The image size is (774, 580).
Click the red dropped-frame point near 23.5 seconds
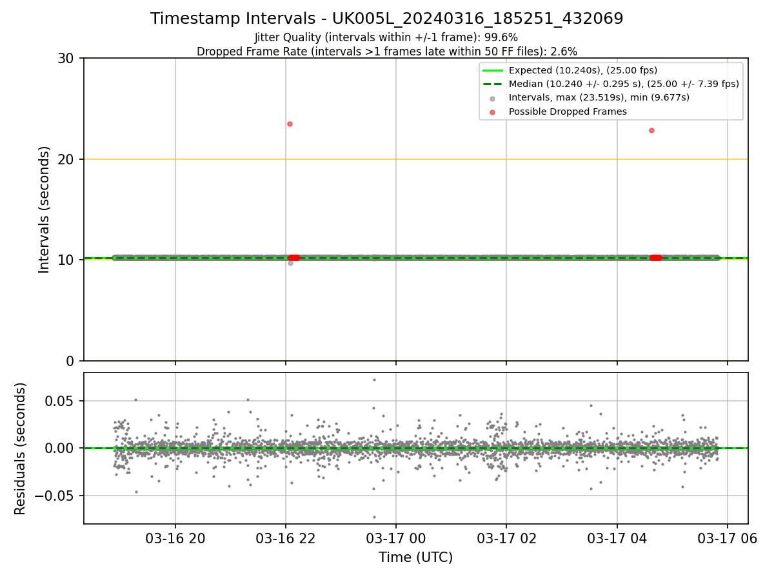tap(290, 124)
